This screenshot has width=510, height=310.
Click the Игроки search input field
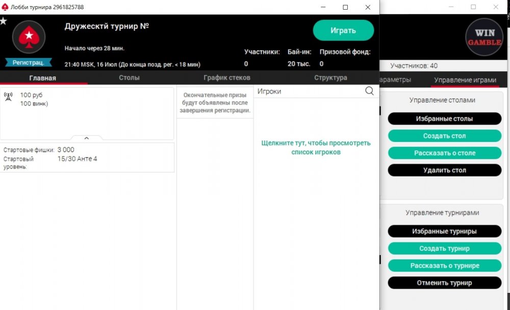point(309,91)
